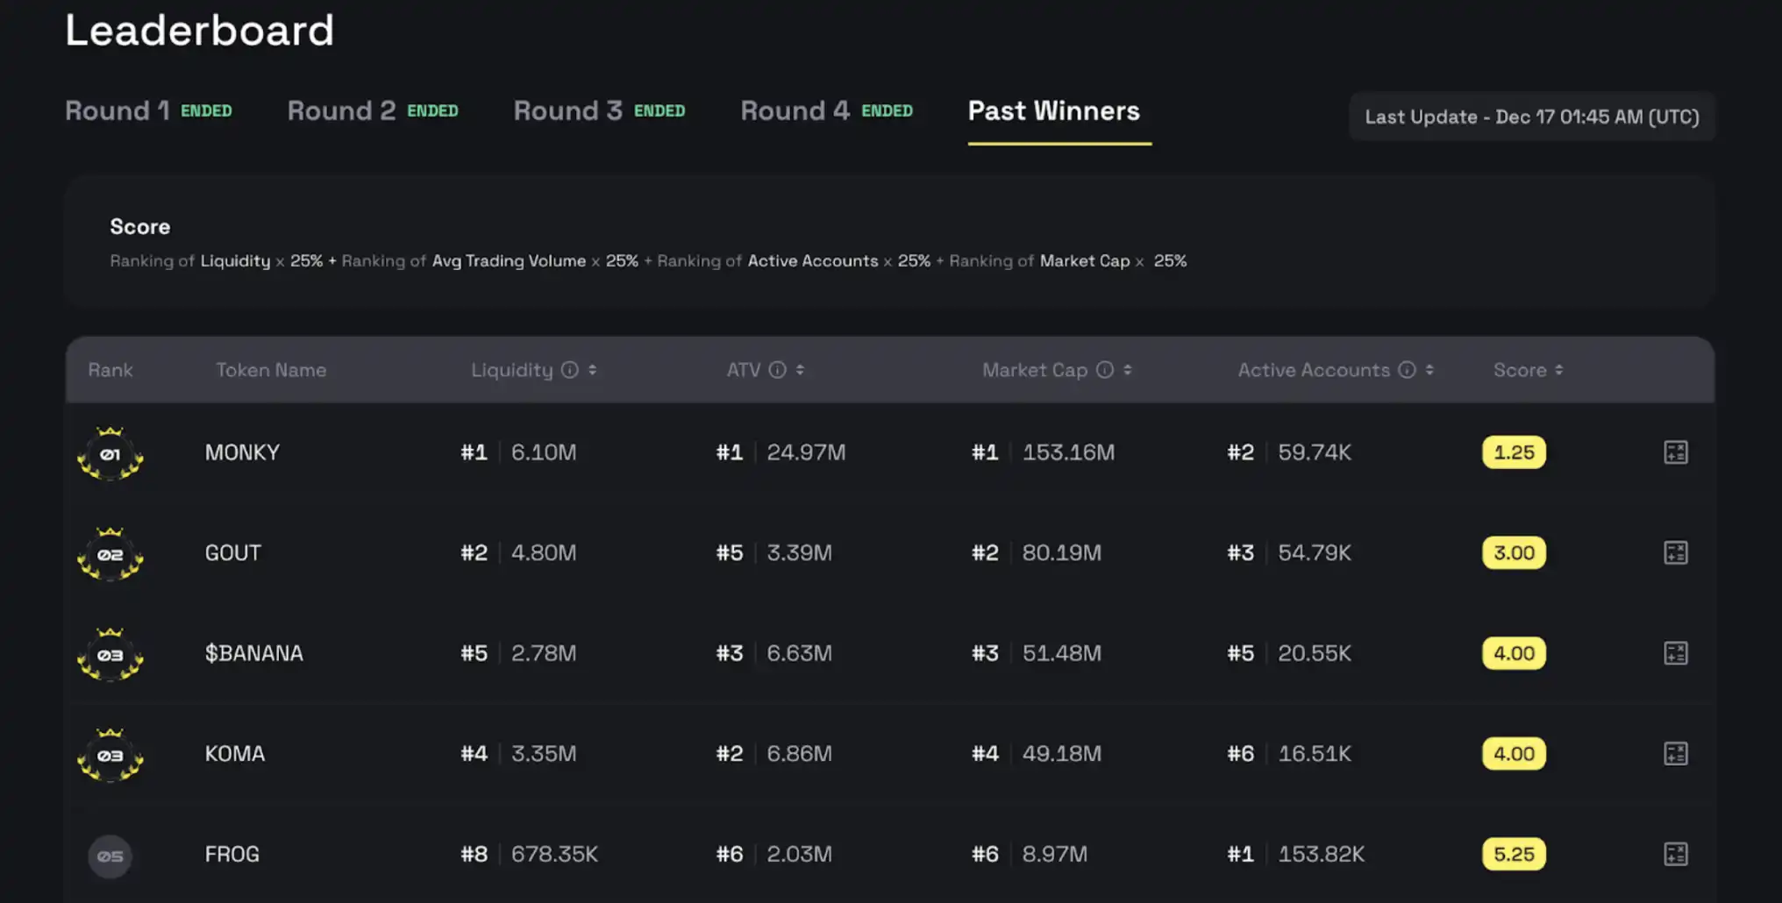Open the score calculator icon for KOMA
Image resolution: width=1782 pixels, height=903 pixels.
pos(1675,754)
